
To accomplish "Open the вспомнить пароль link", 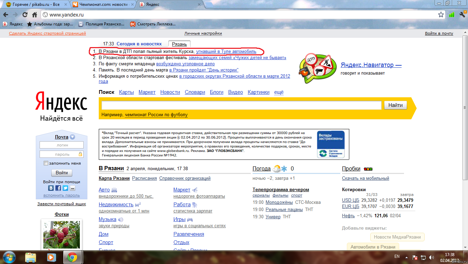I will point(62,195).
